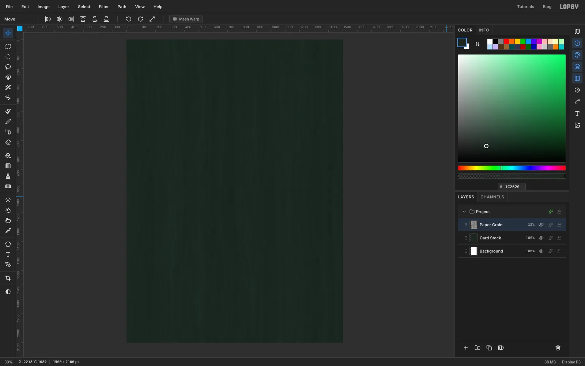Toggle the lock on the Project group

559,212
